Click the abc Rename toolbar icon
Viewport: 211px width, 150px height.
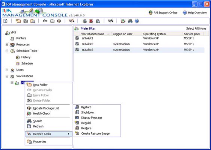point(45,21)
